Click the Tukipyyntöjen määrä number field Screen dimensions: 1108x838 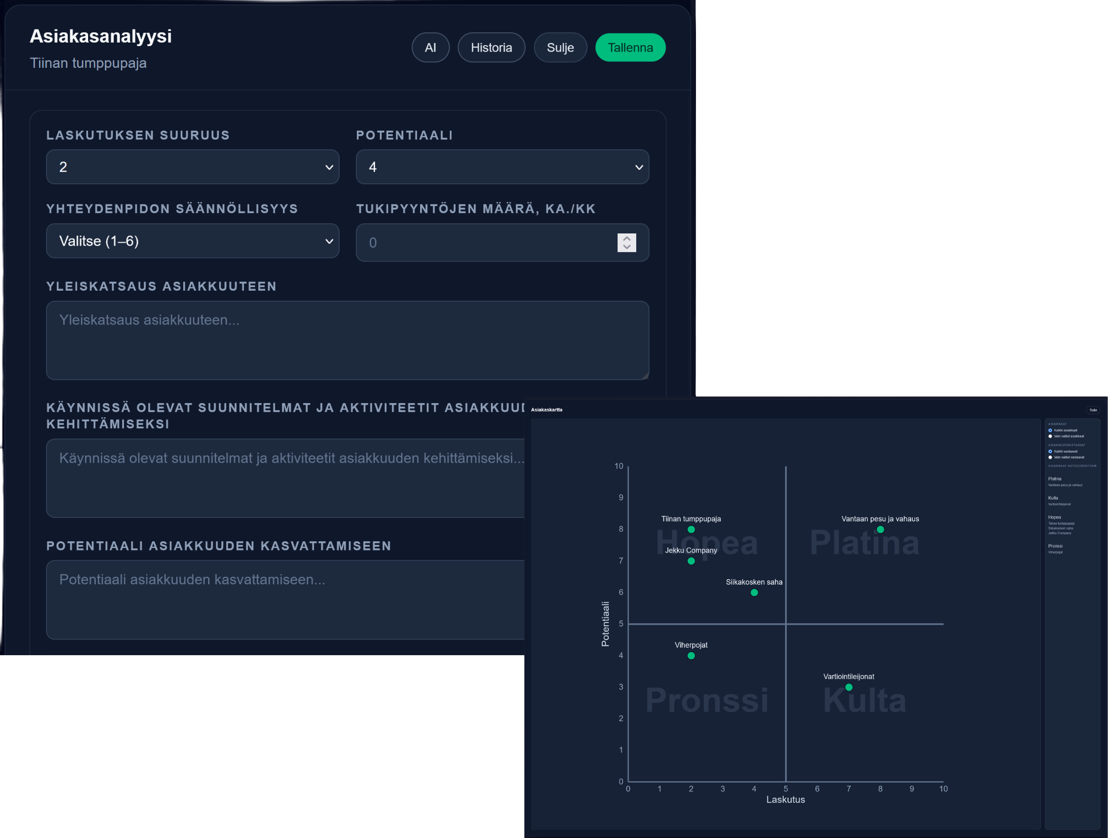(502, 243)
